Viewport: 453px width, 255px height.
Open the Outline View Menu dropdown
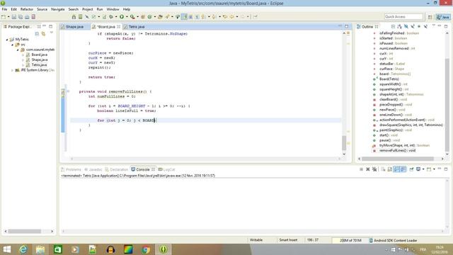(x=434, y=26)
